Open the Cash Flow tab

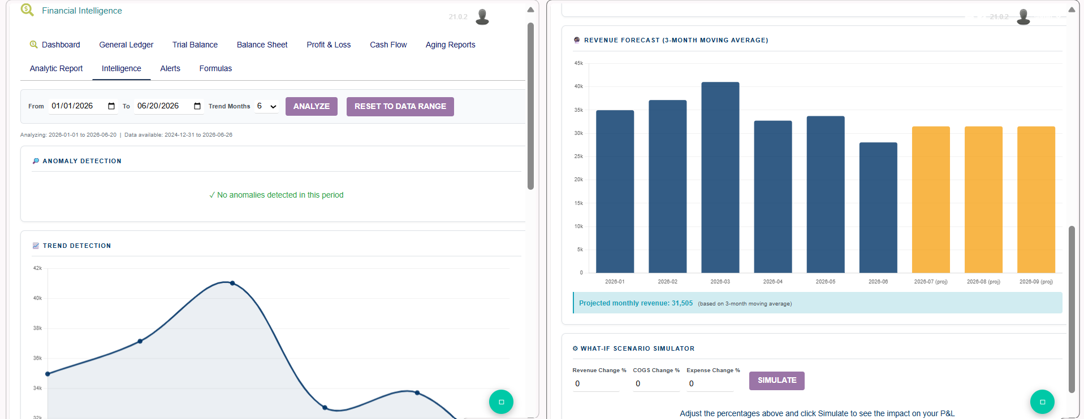(388, 45)
